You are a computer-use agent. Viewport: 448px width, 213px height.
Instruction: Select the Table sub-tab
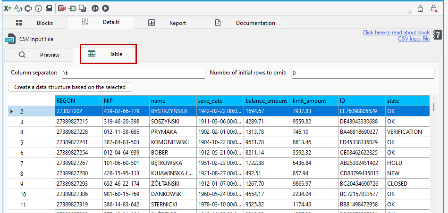(x=108, y=54)
